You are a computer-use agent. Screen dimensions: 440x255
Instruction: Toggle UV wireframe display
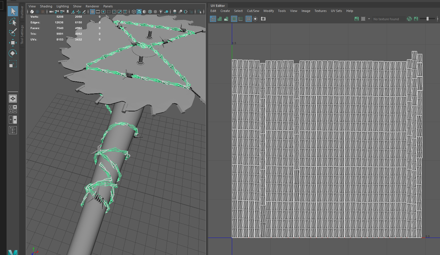213,19
